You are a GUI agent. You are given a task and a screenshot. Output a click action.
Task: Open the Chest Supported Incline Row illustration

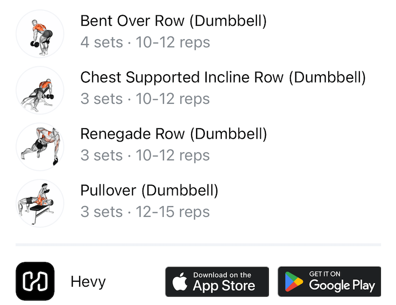(x=40, y=91)
